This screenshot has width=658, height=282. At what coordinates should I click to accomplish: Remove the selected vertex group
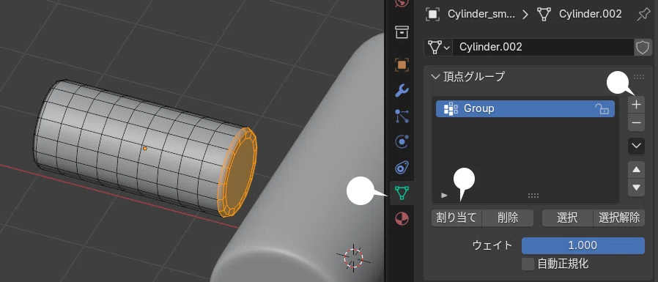point(636,123)
